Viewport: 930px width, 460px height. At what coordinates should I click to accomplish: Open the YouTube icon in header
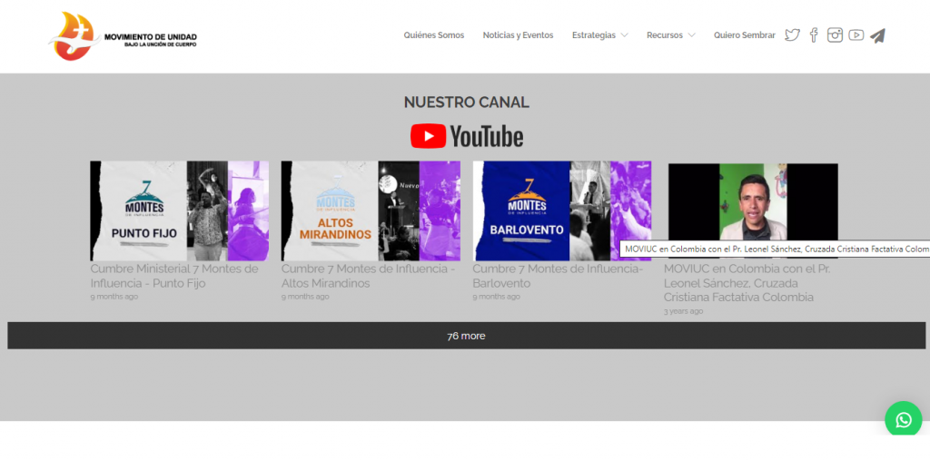(856, 35)
